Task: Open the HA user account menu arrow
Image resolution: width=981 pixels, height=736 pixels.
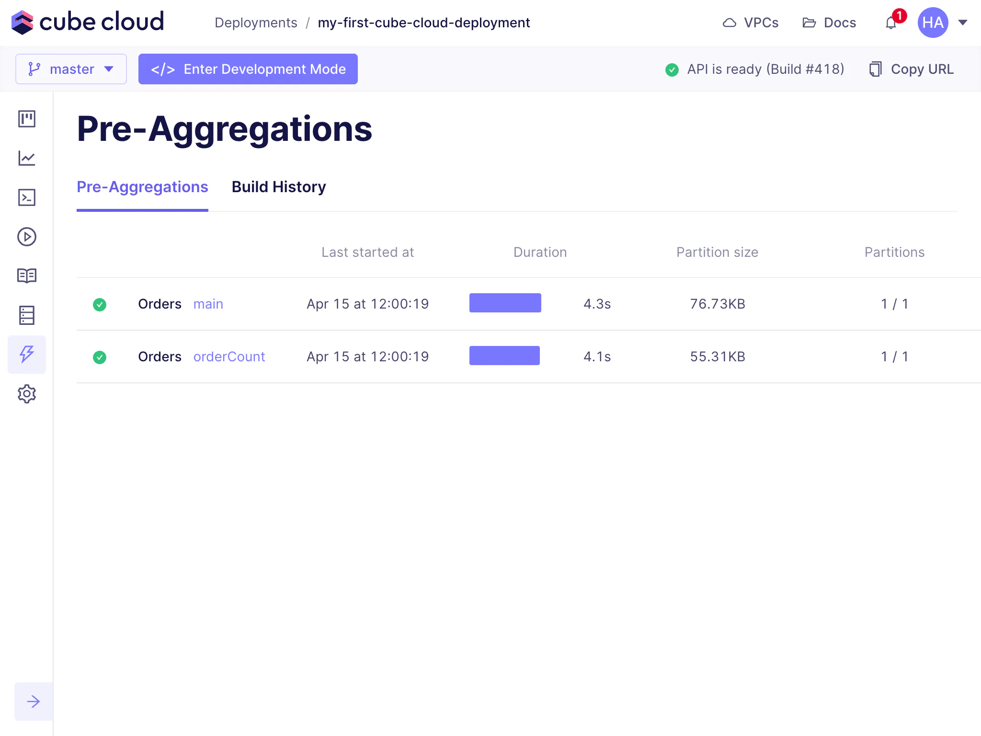Action: point(962,23)
